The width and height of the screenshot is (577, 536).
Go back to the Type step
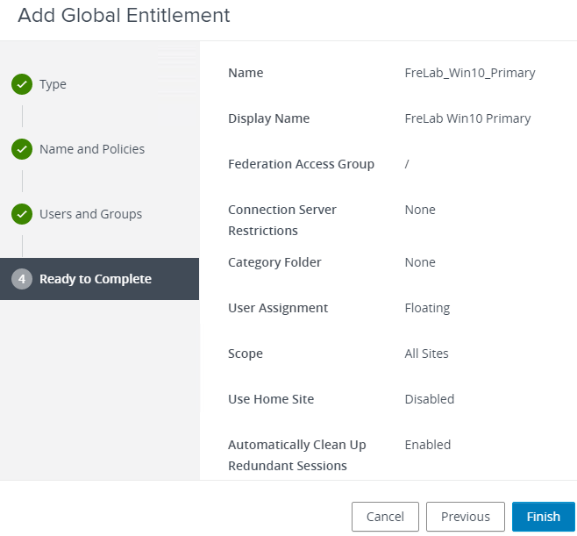point(53,84)
